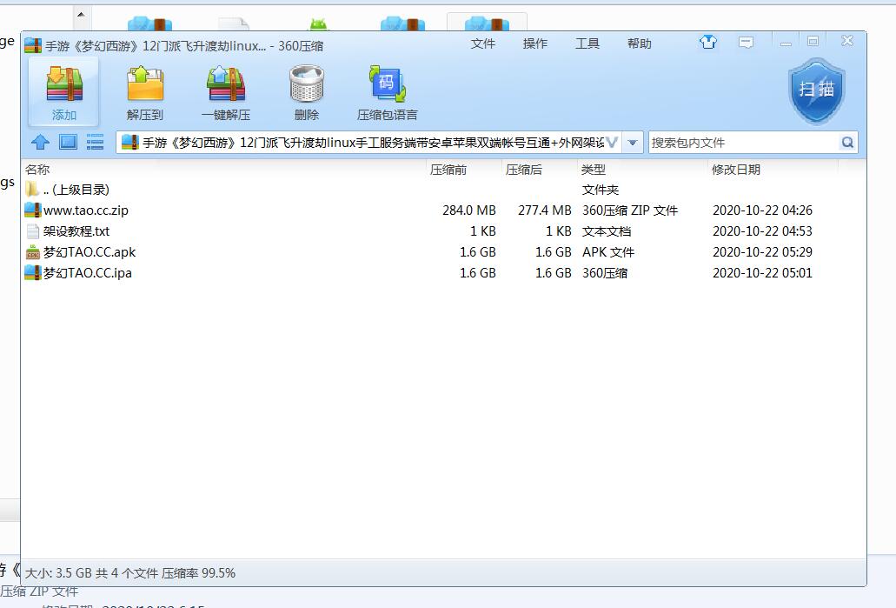Click the search magnifier icon
Viewport: 896px width, 608px height.
point(847,143)
